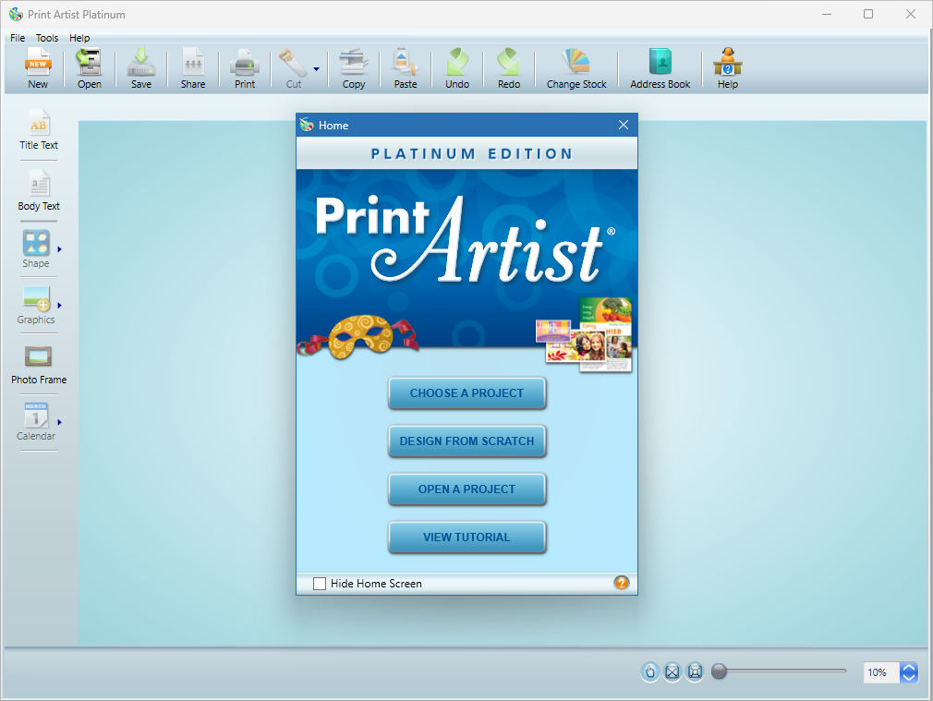Click the Share toolbar icon

coord(193,63)
